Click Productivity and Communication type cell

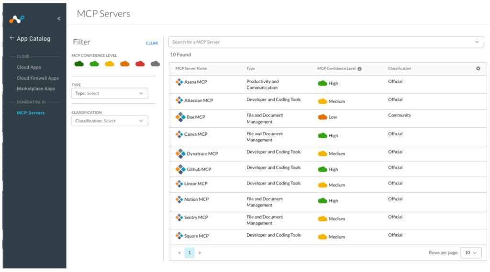(x=263, y=85)
